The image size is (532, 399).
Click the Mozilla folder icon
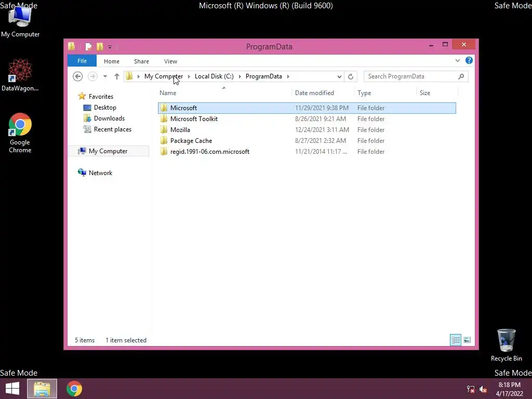tap(164, 129)
